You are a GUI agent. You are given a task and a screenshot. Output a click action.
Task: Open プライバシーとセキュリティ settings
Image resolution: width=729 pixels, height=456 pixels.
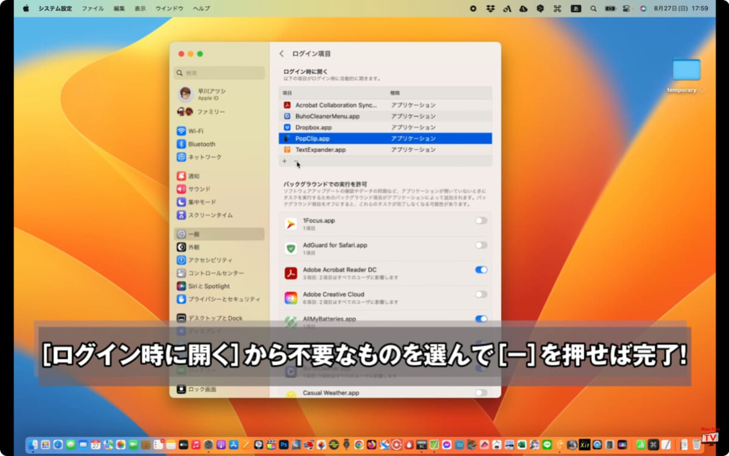pyautogui.click(x=218, y=299)
